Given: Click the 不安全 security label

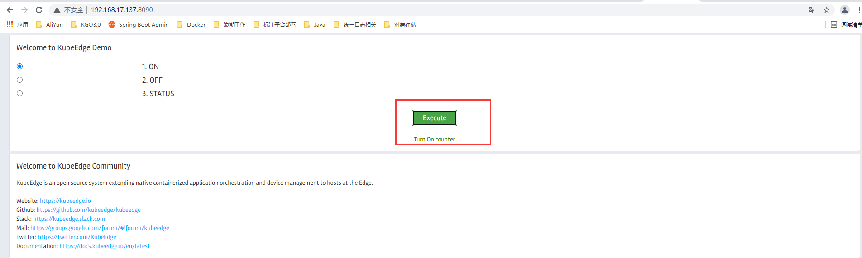Looking at the screenshot, I should point(73,10).
